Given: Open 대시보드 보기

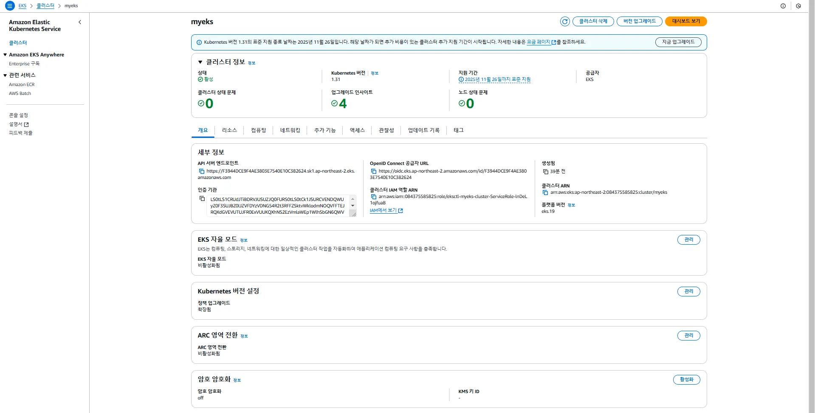Looking at the screenshot, I should [x=686, y=21].
